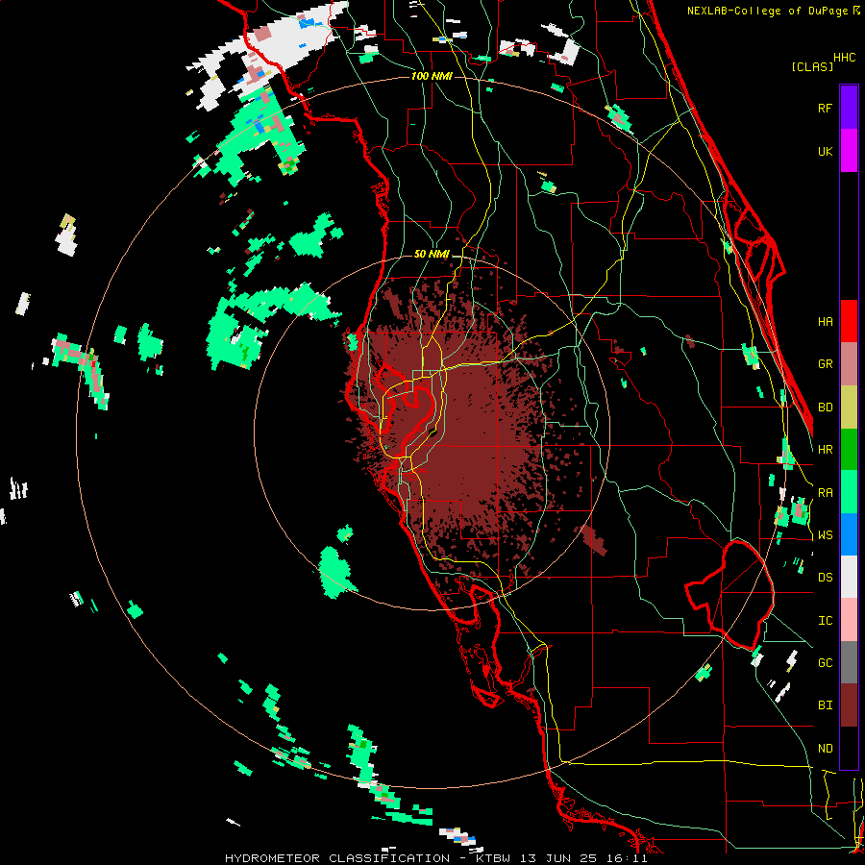This screenshot has width=865, height=865.
Task: Click the GR legend label
Action: click(825, 364)
